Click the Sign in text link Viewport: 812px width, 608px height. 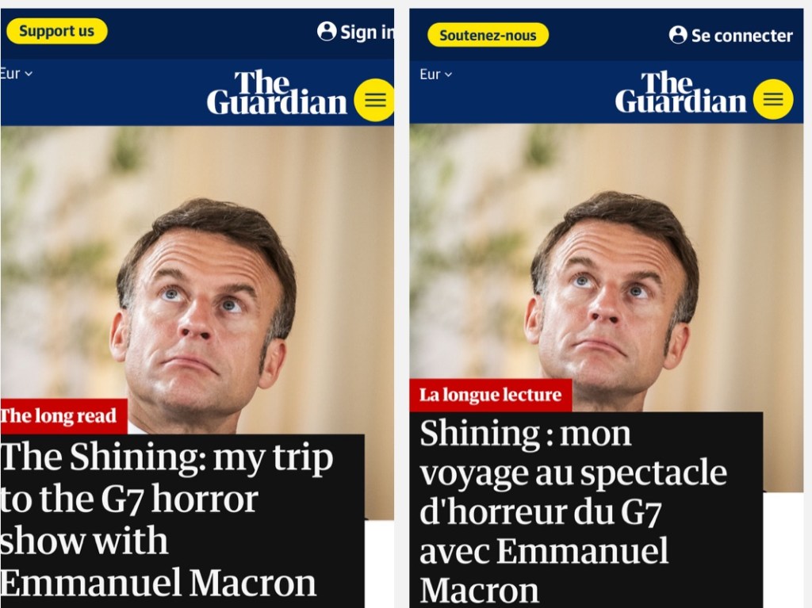tap(366, 32)
